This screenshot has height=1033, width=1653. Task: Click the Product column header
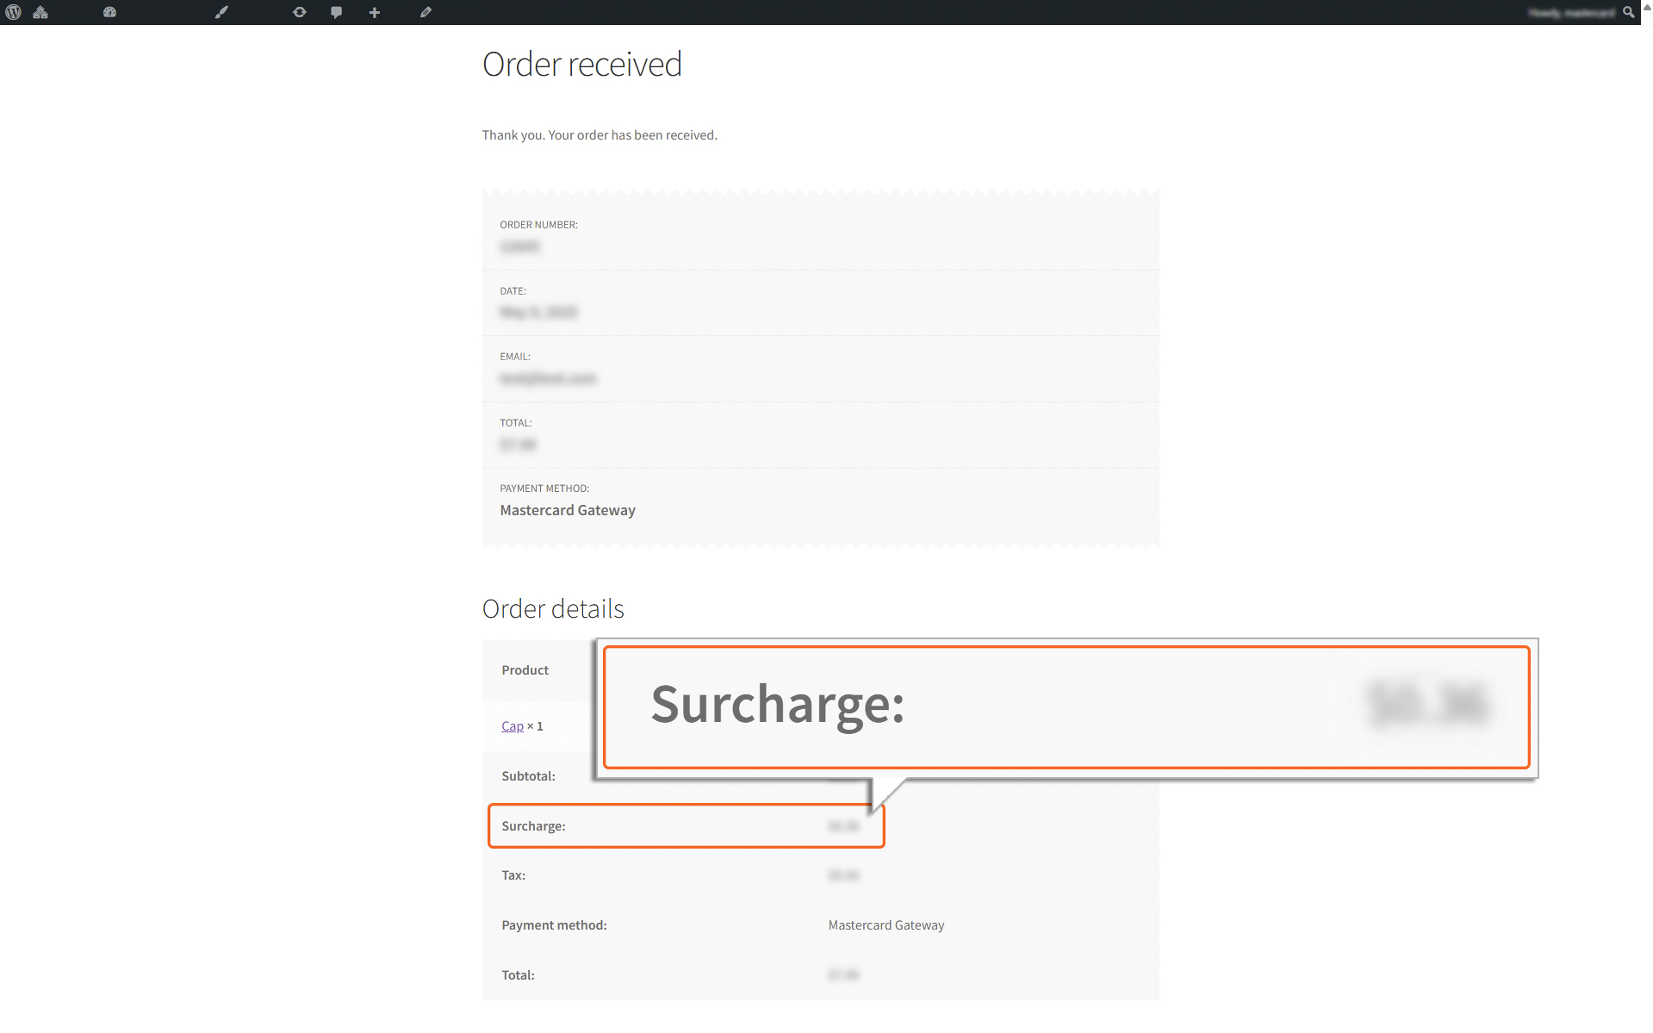(525, 670)
